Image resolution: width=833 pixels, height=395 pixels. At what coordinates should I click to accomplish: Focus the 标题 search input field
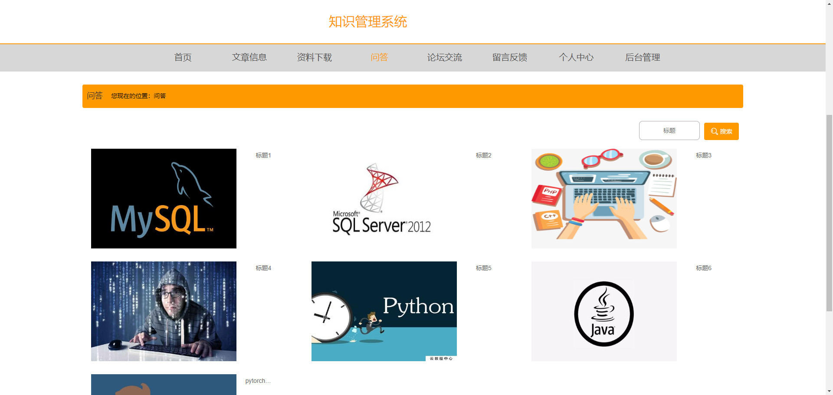pos(669,131)
